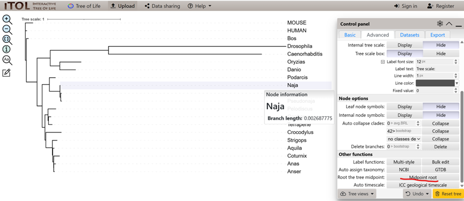Set Leaf node symbols to Hide
464x201 pixels.
tap(440, 107)
